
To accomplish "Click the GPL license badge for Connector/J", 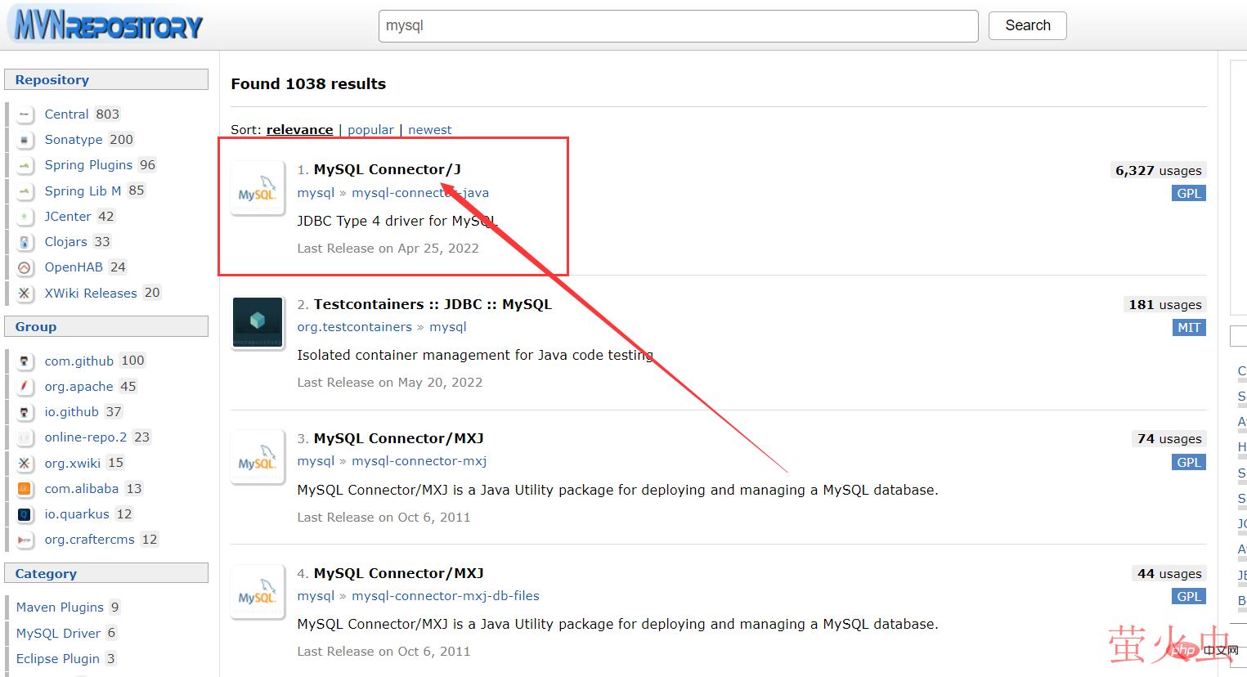I will 1189,194.
